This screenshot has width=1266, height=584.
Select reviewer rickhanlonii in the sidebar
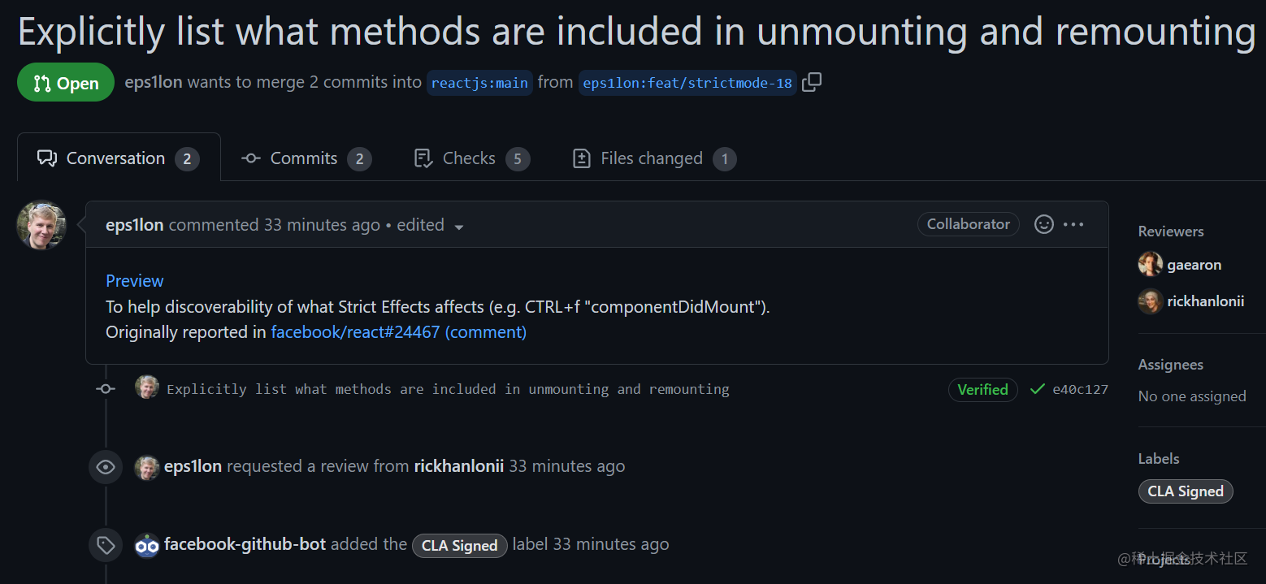click(1206, 301)
